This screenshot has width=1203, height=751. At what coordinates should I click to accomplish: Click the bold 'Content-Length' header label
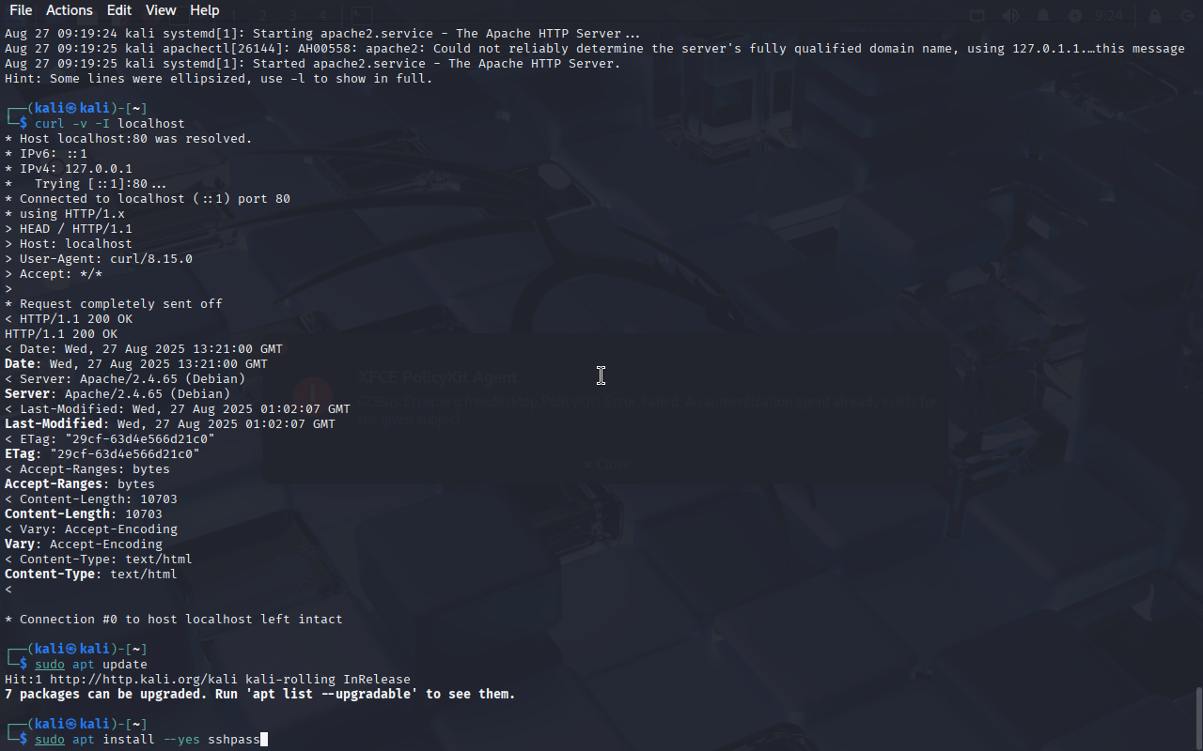click(x=57, y=513)
